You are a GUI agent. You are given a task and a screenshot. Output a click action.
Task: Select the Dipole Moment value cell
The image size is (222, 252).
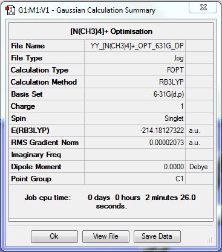pos(135,167)
